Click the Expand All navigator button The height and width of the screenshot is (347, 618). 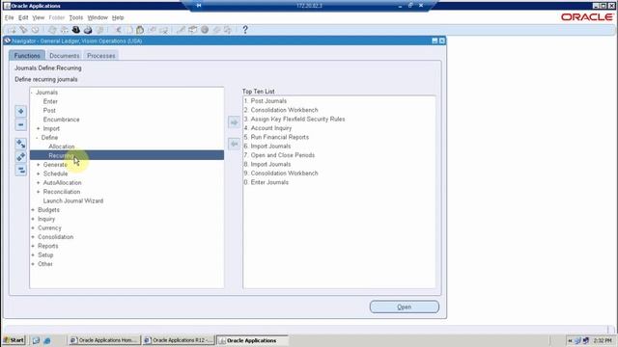[21, 157]
